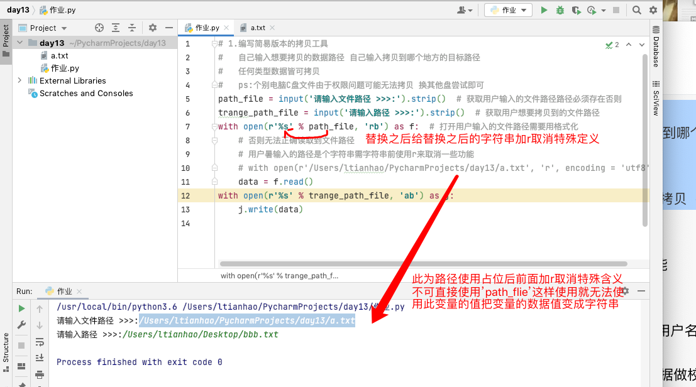
Task: Click line number 12 in the gutter
Action: [x=185, y=195]
